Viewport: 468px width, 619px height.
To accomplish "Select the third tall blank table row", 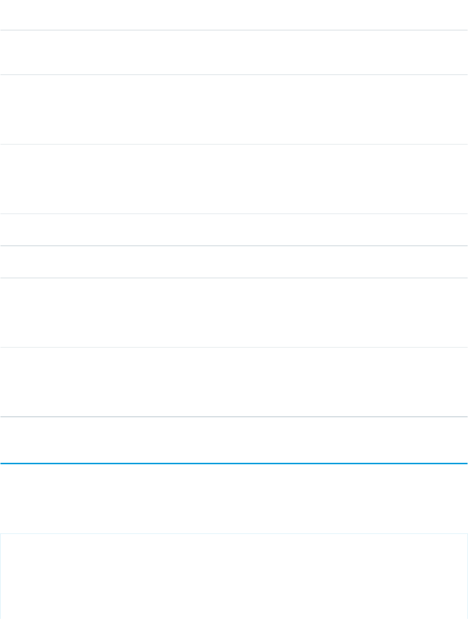I will 234,110.
